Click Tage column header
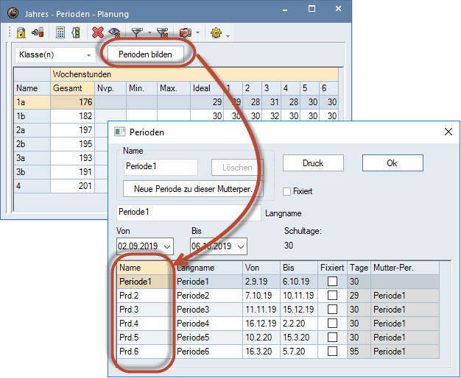Screen dimensions: 461x378 click(359, 268)
